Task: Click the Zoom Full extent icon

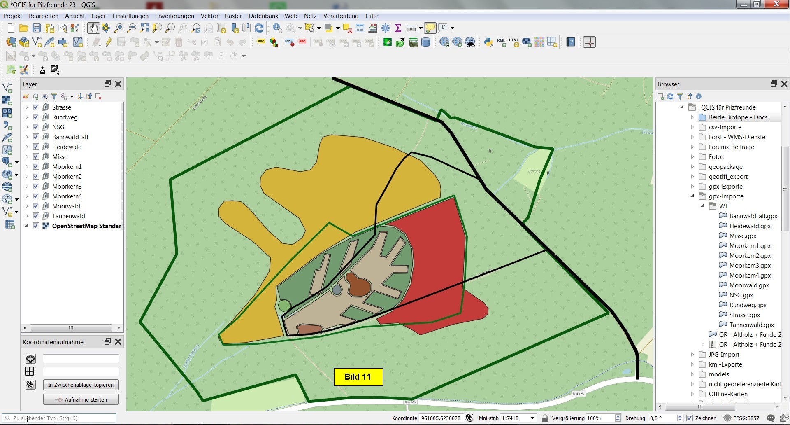Action: pos(144,28)
